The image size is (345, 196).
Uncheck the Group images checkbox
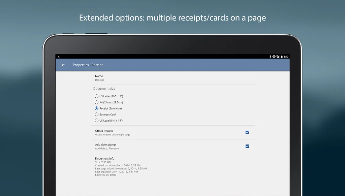click(x=247, y=132)
